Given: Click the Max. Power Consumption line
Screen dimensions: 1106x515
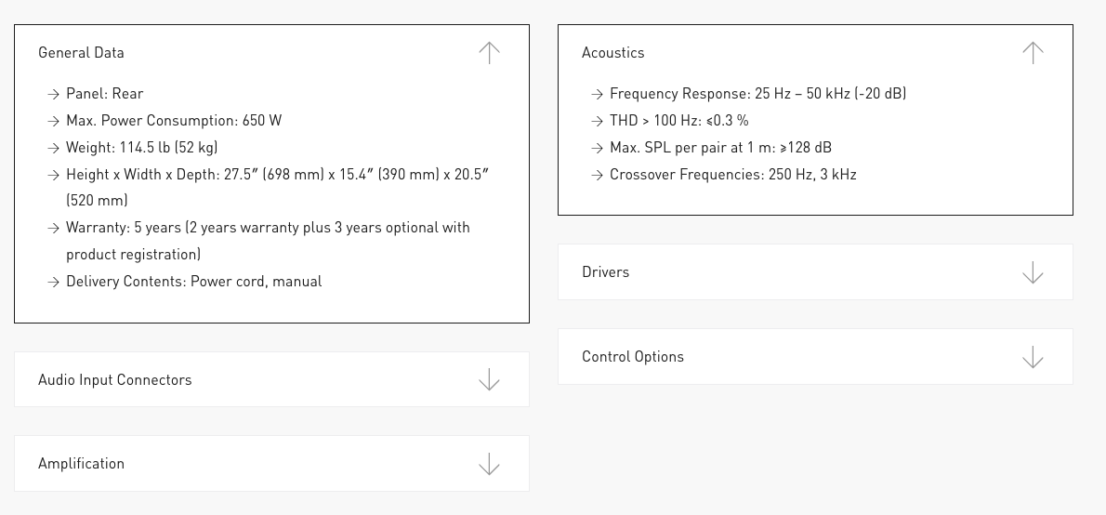Looking at the screenshot, I should [173, 121].
